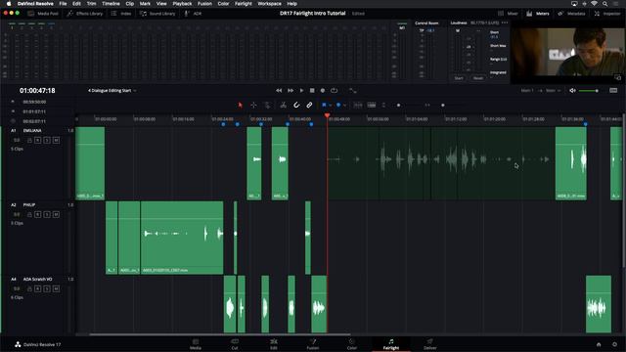Mute the PHILIP track
This screenshot has height=352, width=626.
[x=56, y=214]
